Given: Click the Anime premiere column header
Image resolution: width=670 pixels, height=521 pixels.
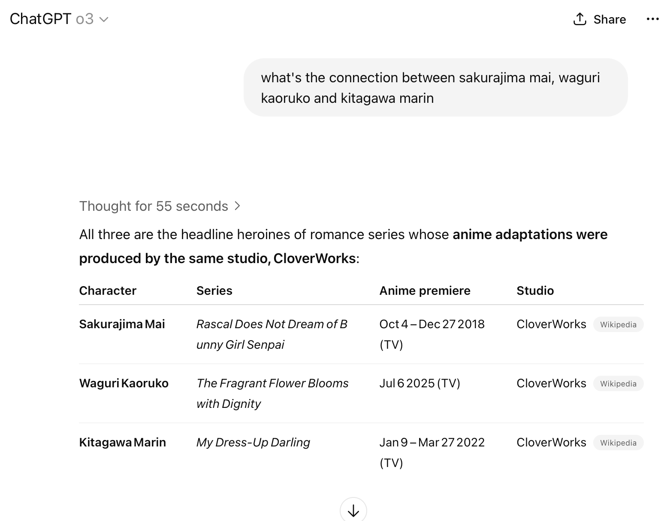Looking at the screenshot, I should click(425, 290).
